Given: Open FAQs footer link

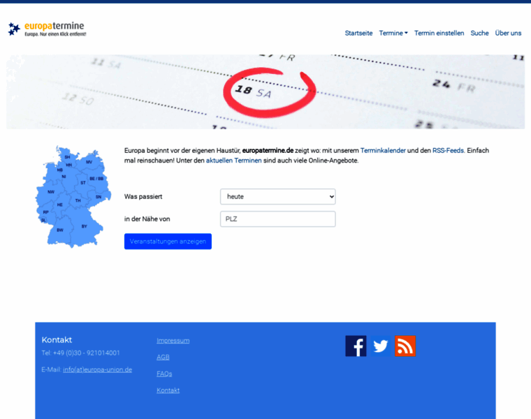Looking at the screenshot, I should tap(164, 374).
